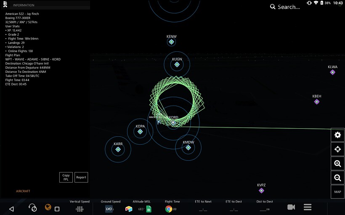The height and width of the screenshot is (215, 345).
Task: Click the battery indicator in status bar
Action: point(322,3)
